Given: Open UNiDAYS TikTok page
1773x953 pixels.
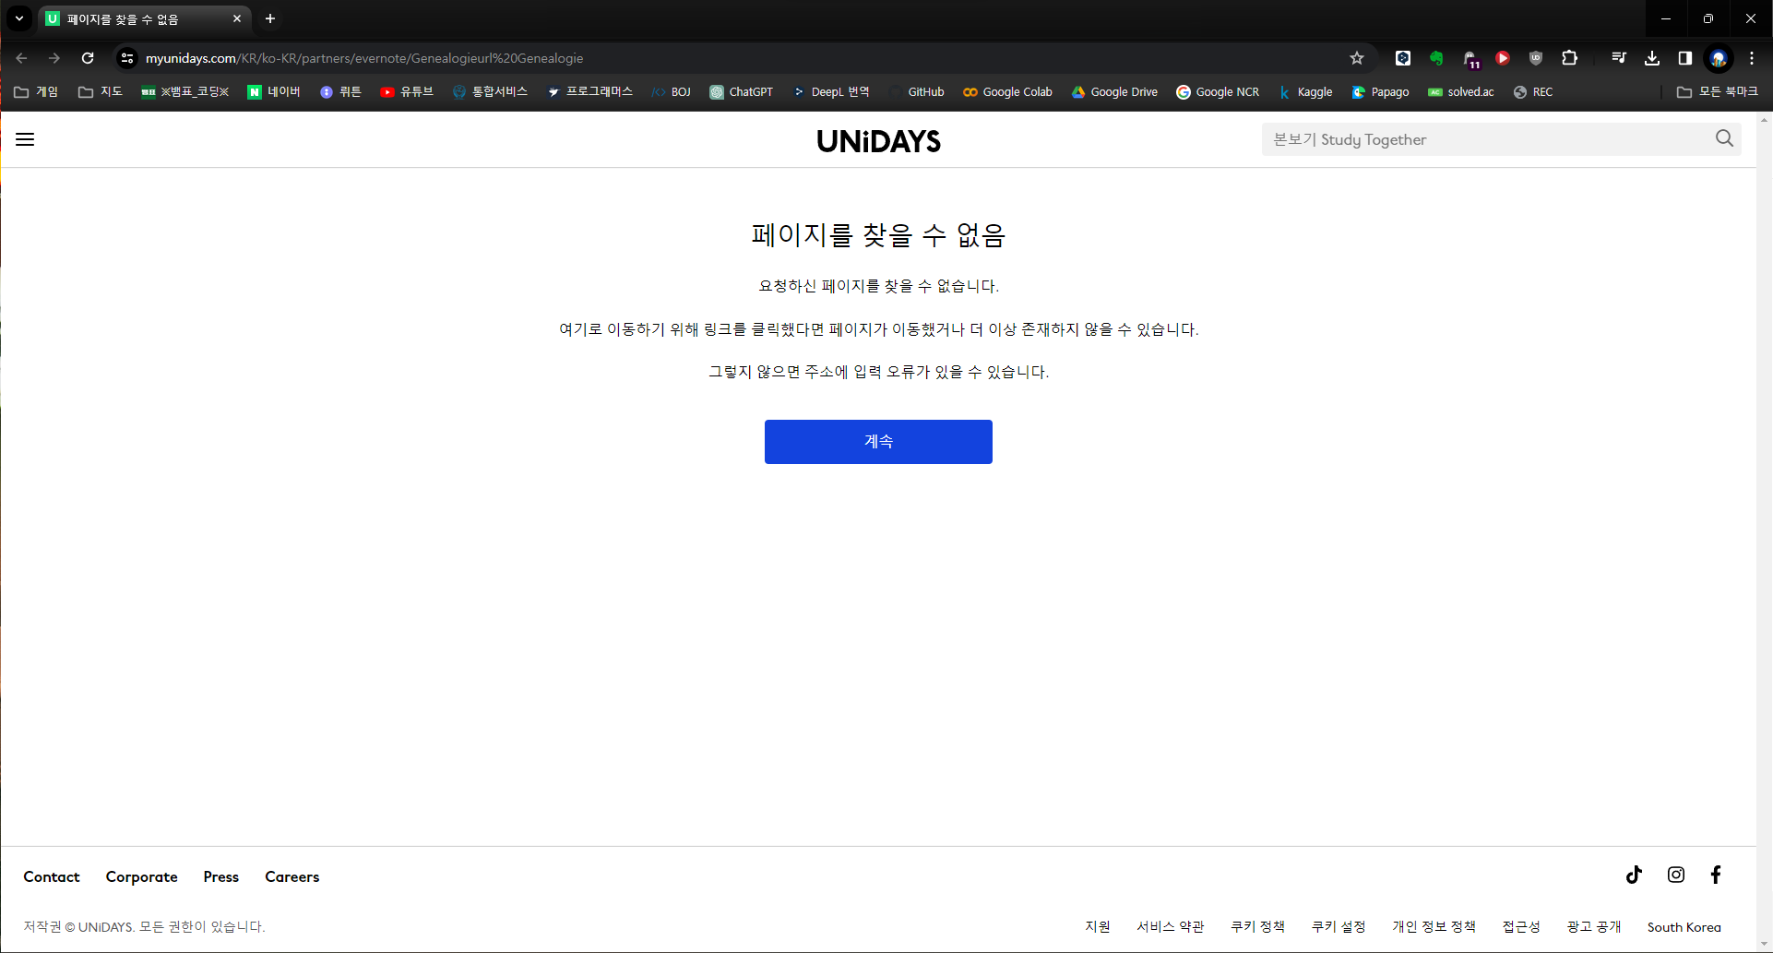Looking at the screenshot, I should pos(1634,875).
